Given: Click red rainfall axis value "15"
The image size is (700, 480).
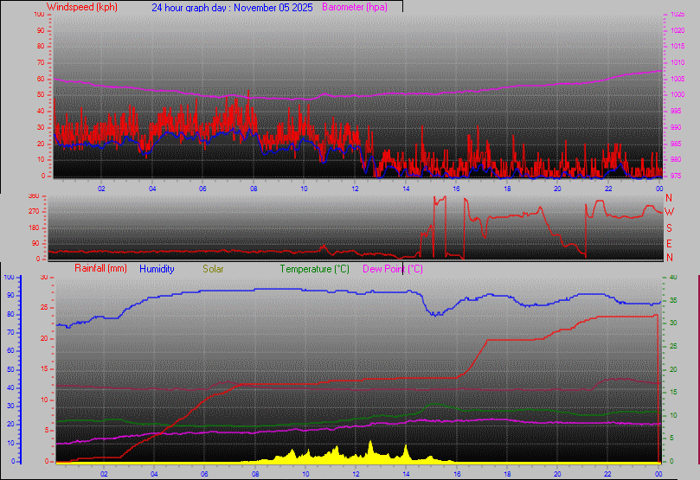Looking at the screenshot, I should [x=44, y=369].
